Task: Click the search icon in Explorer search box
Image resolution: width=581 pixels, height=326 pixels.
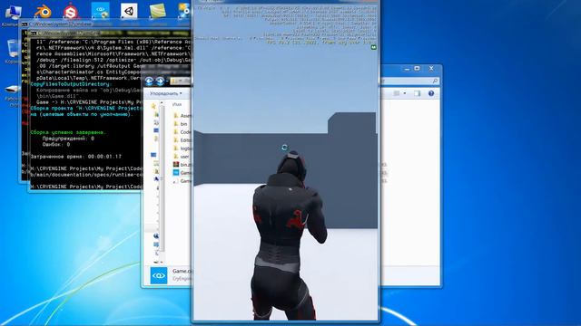Action: click(x=435, y=81)
